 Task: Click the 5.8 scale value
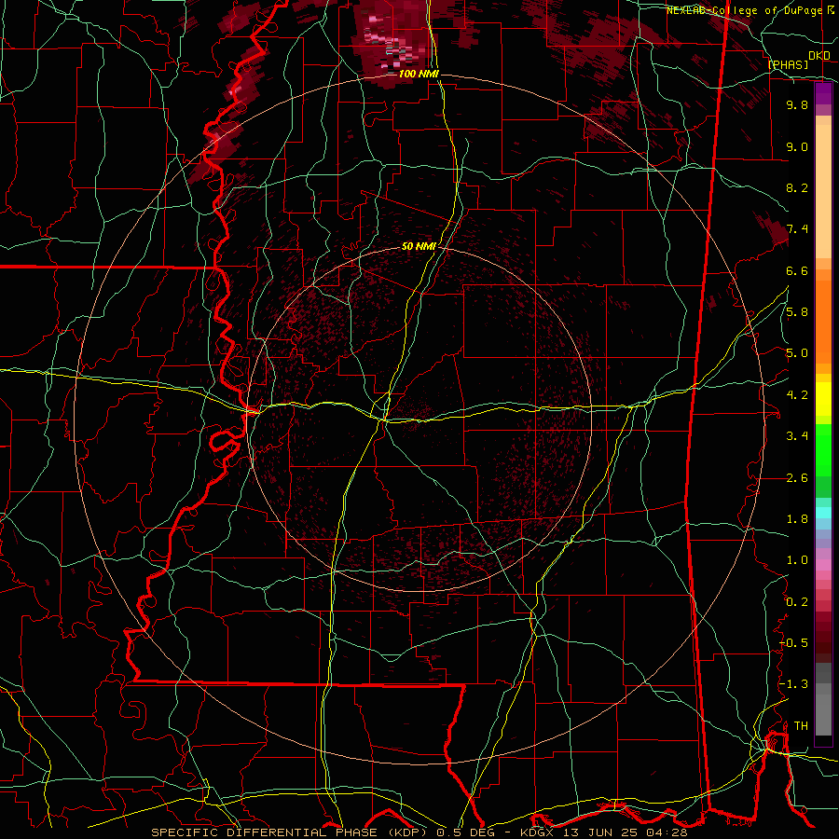(x=797, y=312)
